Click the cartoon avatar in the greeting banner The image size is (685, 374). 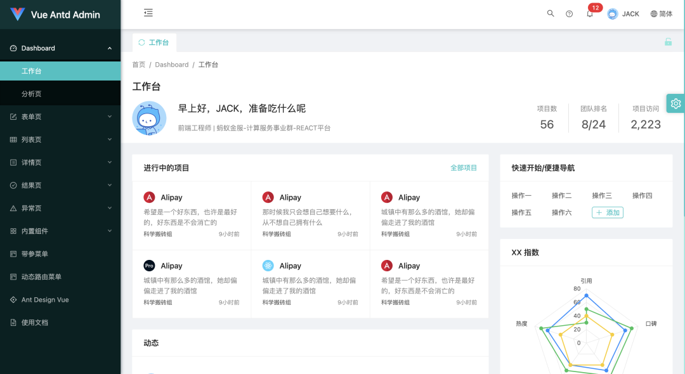149,118
